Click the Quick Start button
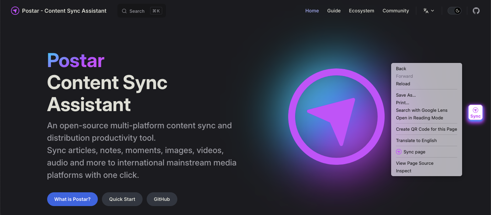 (122, 199)
